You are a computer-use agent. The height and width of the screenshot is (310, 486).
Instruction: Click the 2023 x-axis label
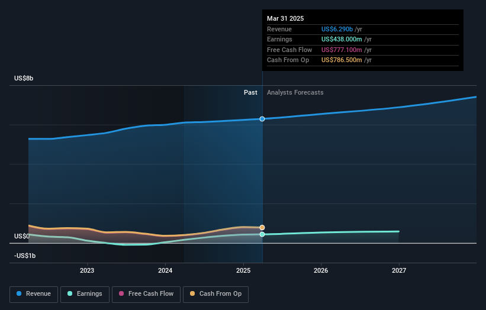pyautogui.click(x=87, y=270)
